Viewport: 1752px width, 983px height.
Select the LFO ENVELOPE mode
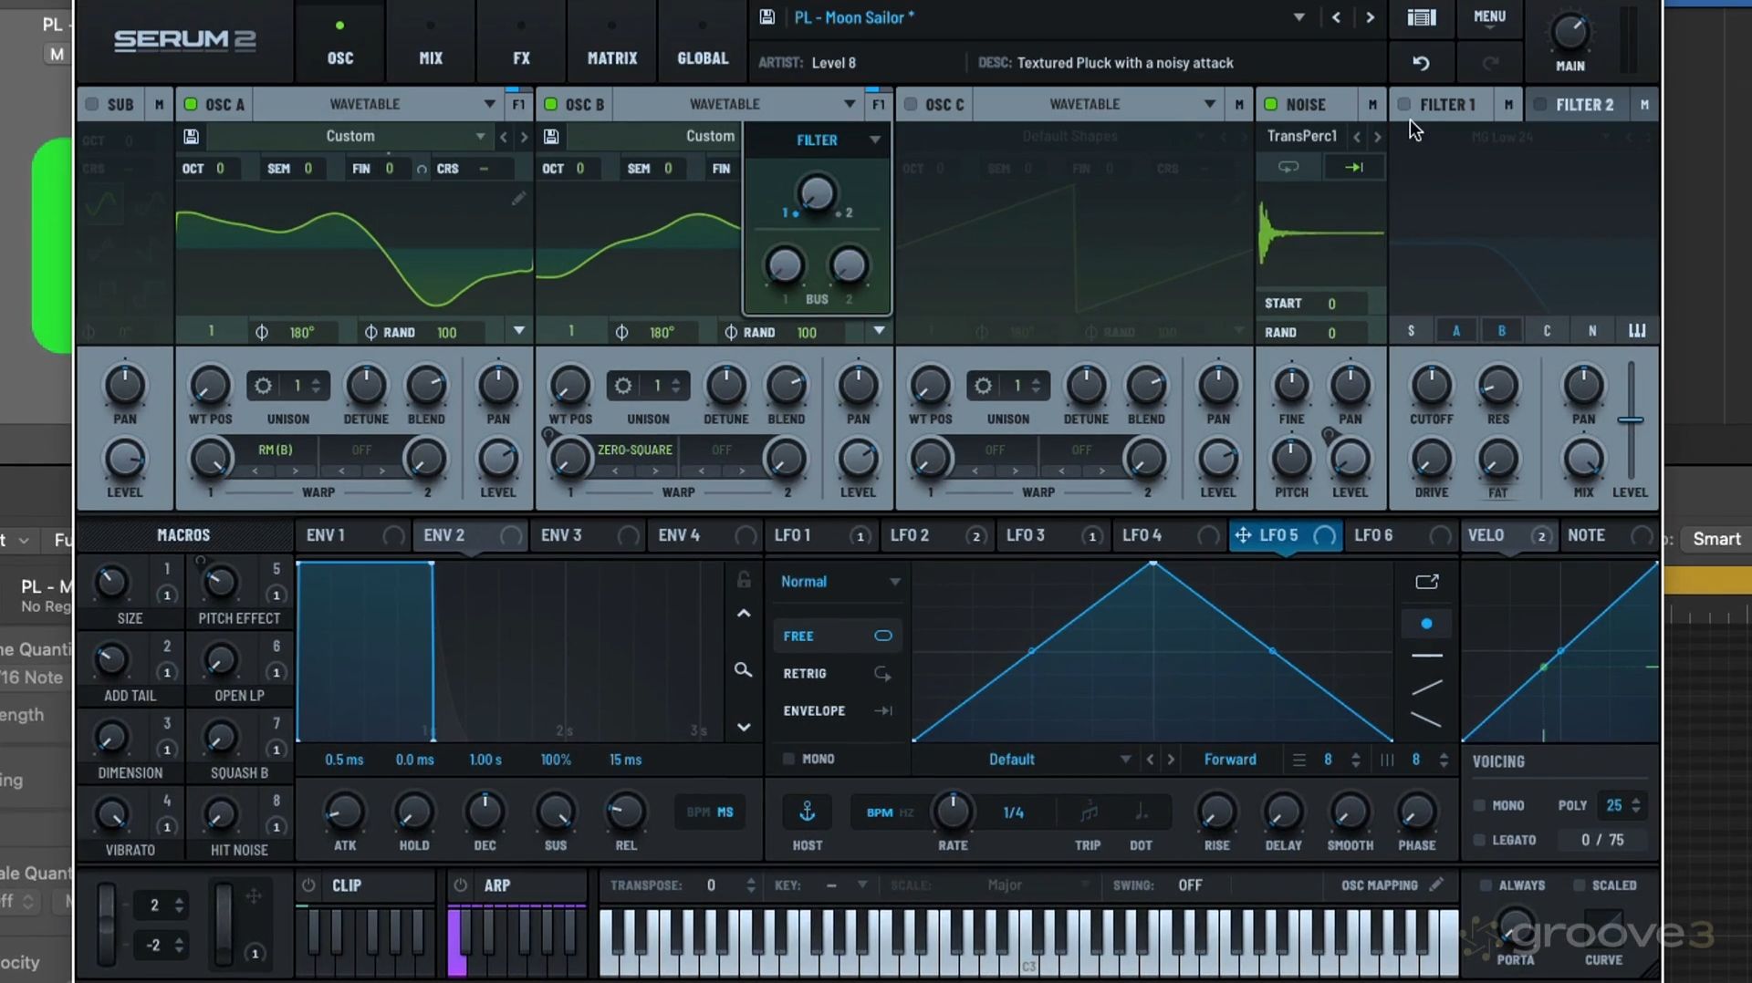(837, 711)
